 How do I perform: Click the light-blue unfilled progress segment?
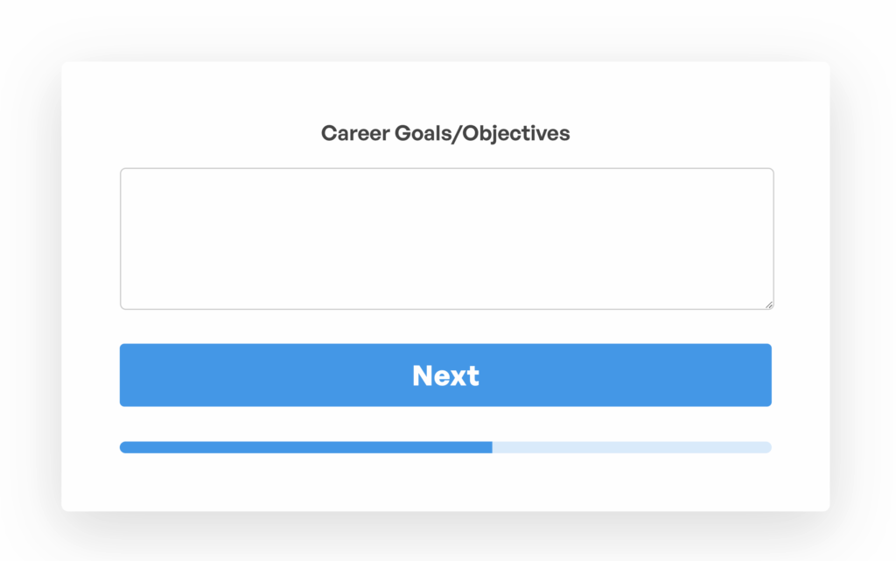[631, 447]
